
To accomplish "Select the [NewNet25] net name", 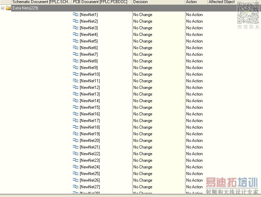I will click(90, 174).
